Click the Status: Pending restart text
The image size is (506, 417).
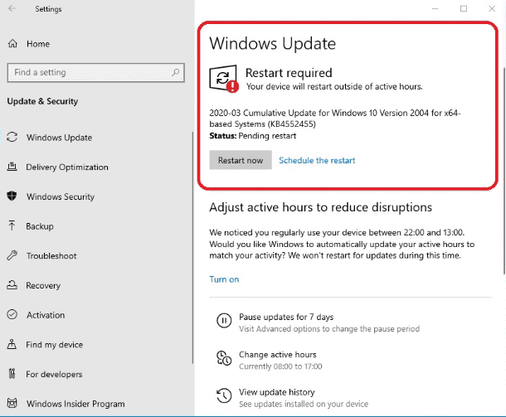click(x=253, y=136)
